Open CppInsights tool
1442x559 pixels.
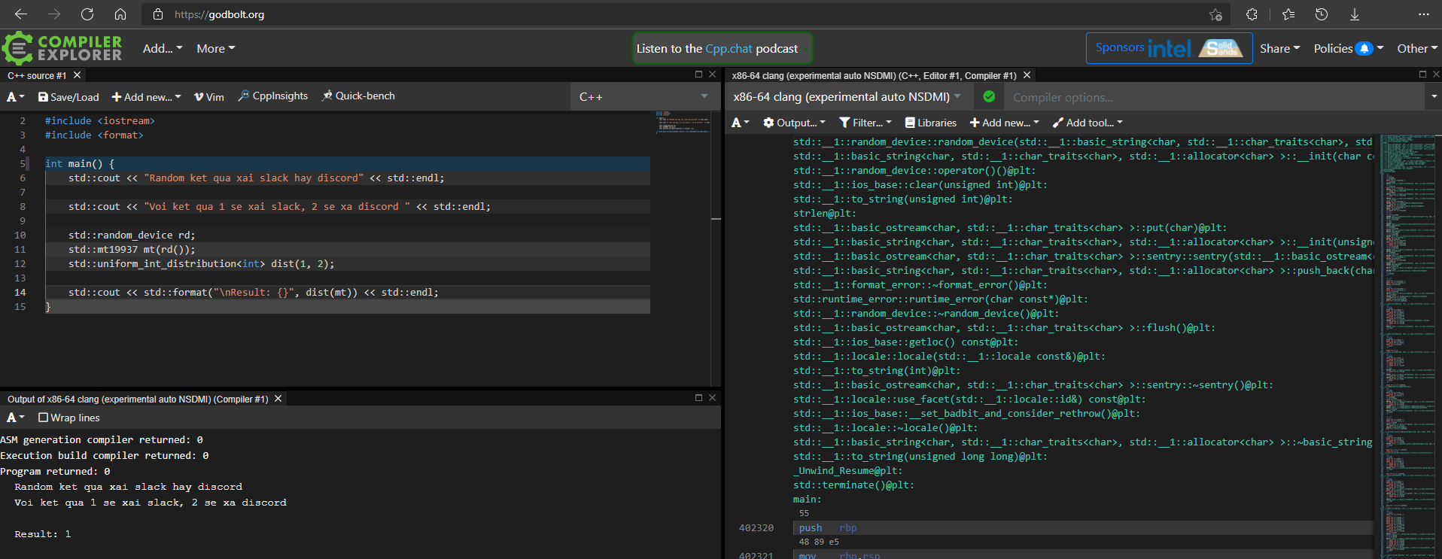click(273, 96)
